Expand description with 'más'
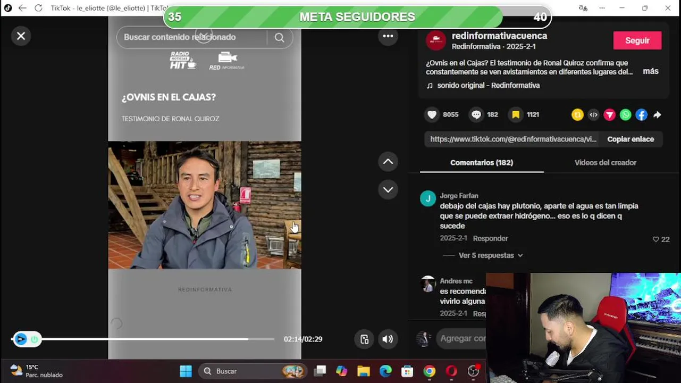Image resolution: width=681 pixels, height=383 pixels. [651, 71]
